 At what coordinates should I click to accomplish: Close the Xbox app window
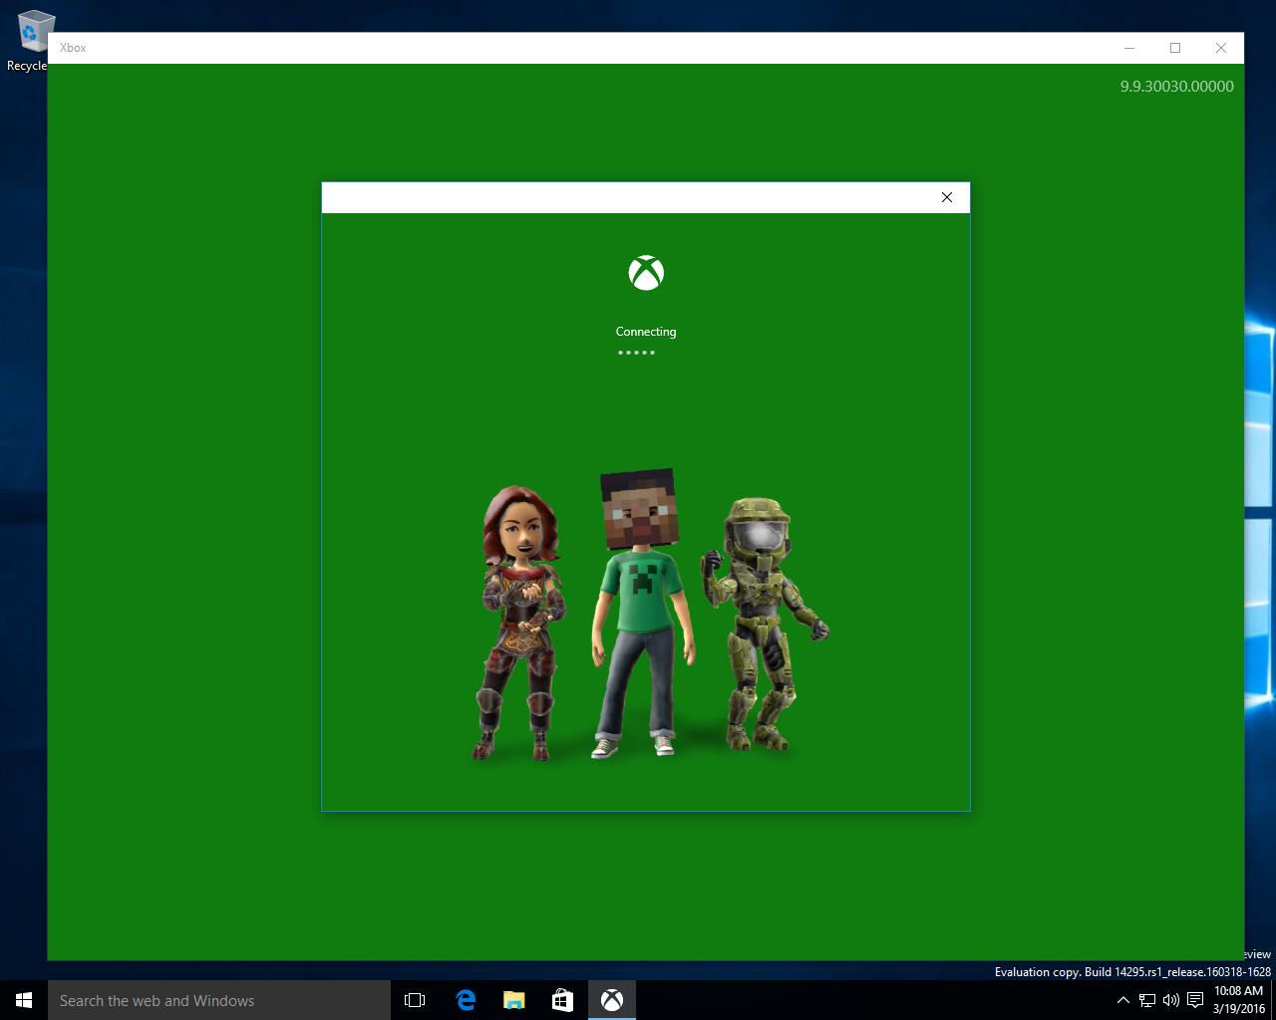coord(1221,48)
